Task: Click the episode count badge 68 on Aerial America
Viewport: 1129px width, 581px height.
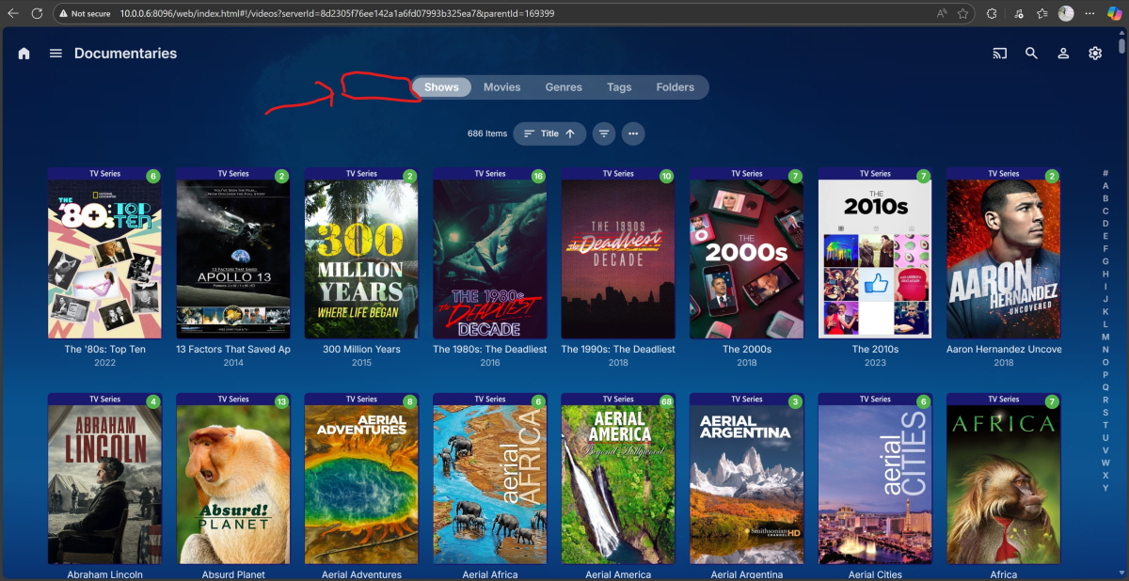Action: point(666,401)
